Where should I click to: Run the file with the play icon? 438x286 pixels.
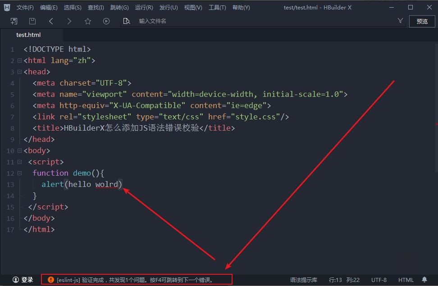click(106, 21)
